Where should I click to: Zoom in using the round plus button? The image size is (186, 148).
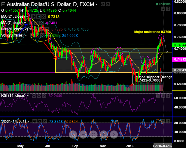[104, 135]
